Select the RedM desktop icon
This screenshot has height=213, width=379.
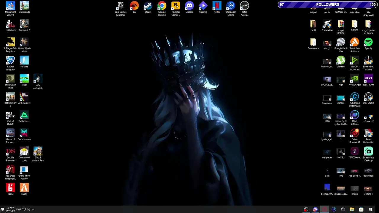tap(10, 189)
